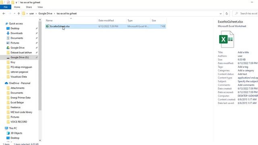Open OneDrive - Personal in navigation pane

click(x=20, y=83)
